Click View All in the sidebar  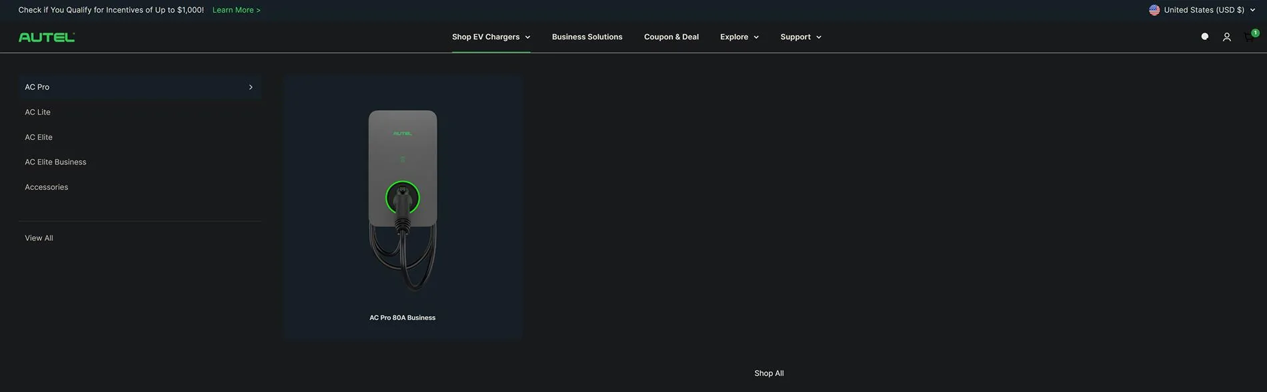coord(39,238)
